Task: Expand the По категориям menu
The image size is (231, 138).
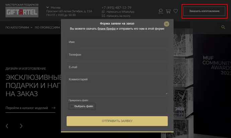Action: point(19,27)
